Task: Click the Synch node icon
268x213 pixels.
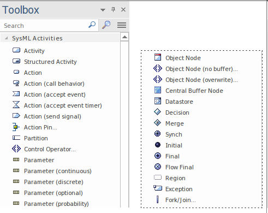Action: [x=158, y=134]
